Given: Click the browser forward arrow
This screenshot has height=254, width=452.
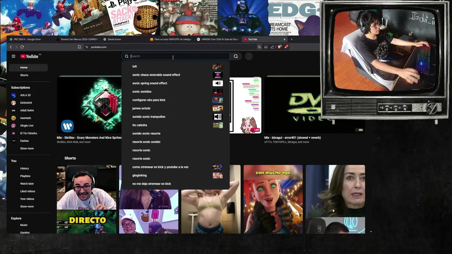Looking at the screenshot, I should [16, 47].
